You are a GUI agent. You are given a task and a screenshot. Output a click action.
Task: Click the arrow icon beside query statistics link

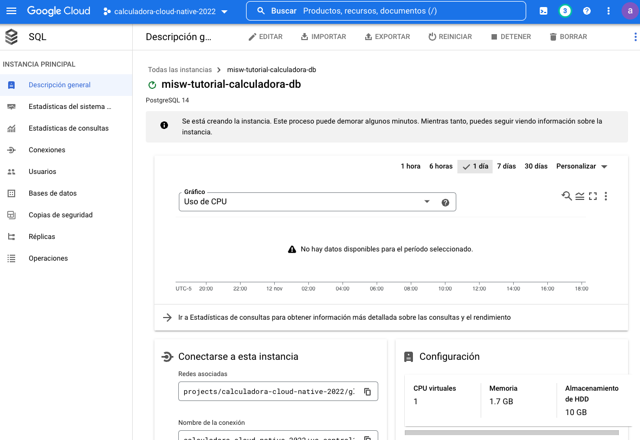[167, 318]
